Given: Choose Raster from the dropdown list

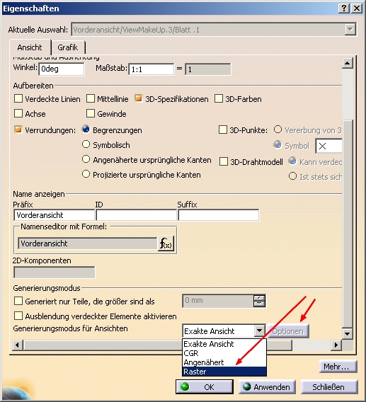Looking at the screenshot, I should (224, 372).
